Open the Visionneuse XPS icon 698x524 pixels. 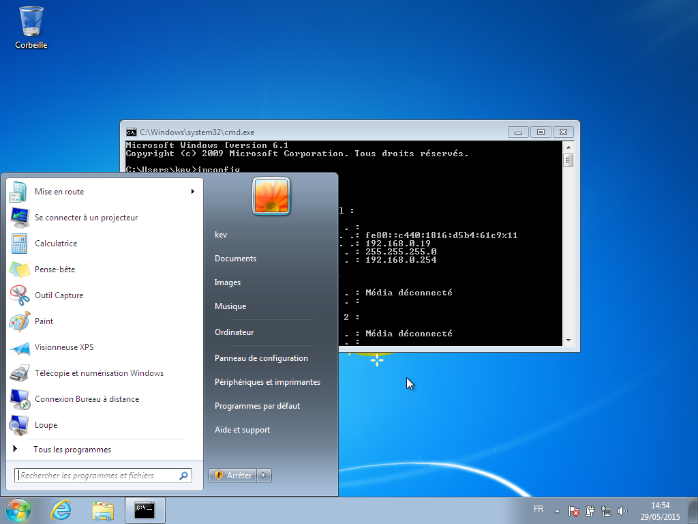click(20, 347)
